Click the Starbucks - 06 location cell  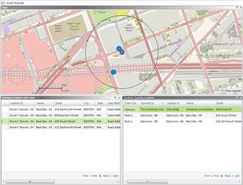pos(174,121)
